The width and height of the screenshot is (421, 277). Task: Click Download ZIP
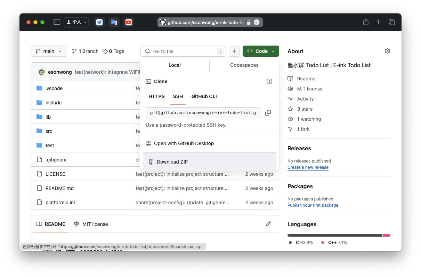(x=172, y=162)
